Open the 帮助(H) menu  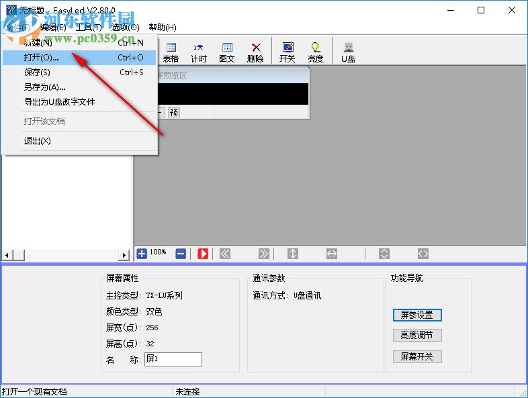tap(163, 28)
